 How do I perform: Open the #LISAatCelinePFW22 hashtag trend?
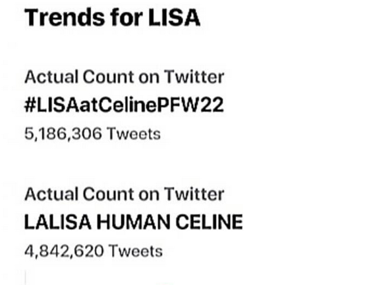pyautogui.click(x=124, y=105)
